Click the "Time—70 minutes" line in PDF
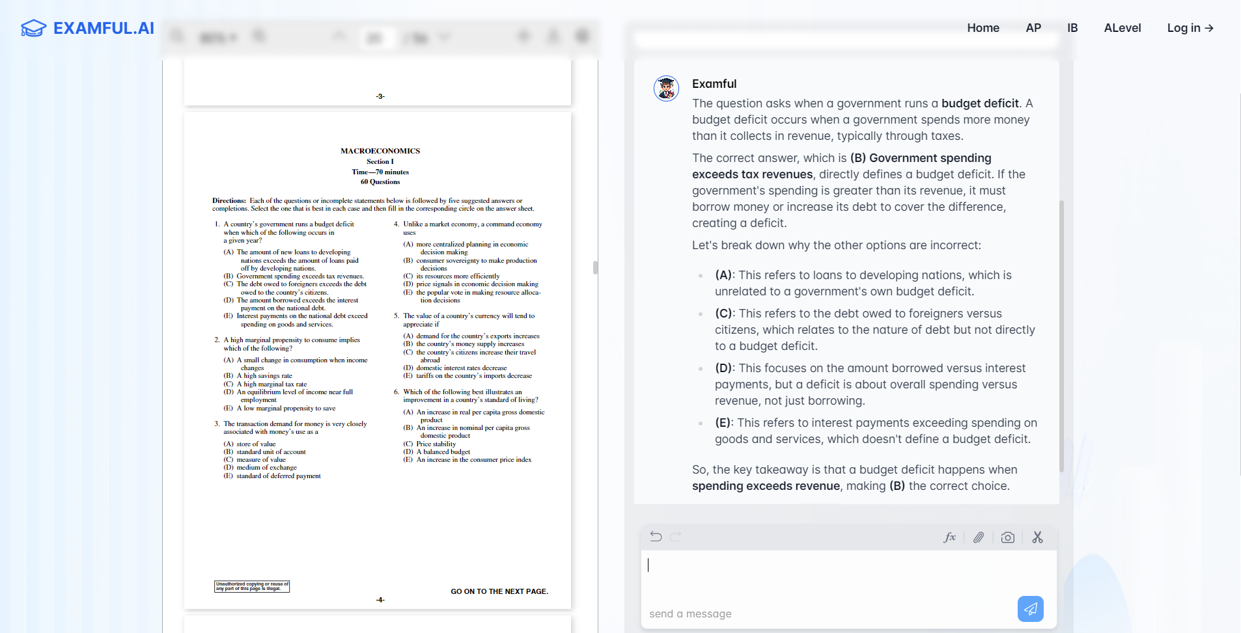1241x633 pixels. point(380,172)
